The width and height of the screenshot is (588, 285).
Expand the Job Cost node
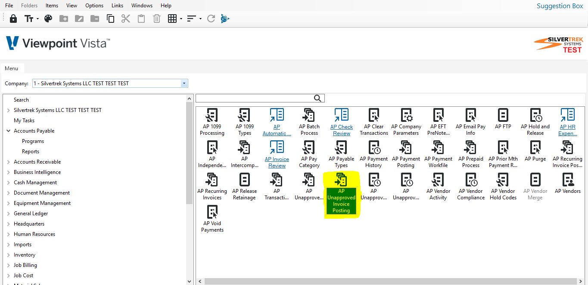coord(8,276)
